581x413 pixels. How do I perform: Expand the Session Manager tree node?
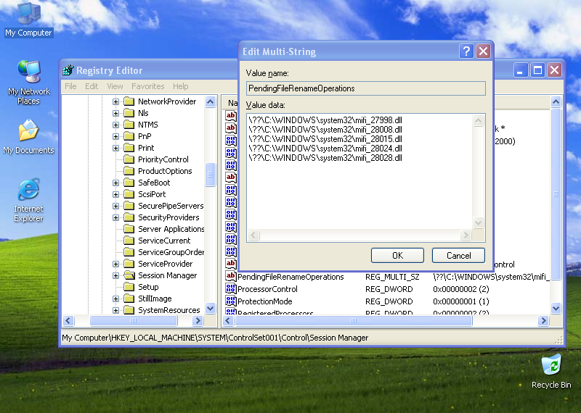[115, 275]
